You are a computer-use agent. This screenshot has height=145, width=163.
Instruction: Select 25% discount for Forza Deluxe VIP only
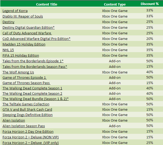149,143
